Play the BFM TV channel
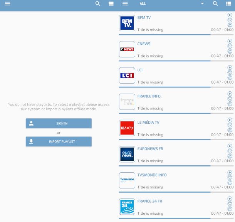Screen dimensions: 235x222 pyautogui.click(x=230, y=15)
